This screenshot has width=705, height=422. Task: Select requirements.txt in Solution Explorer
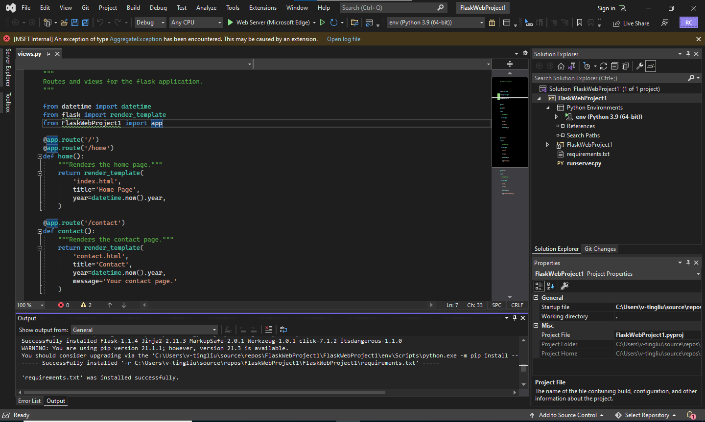pyautogui.click(x=587, y=154)
